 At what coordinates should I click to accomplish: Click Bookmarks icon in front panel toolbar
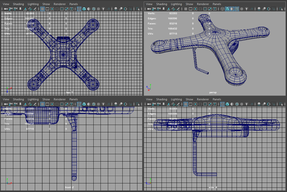tap(20, 104)
